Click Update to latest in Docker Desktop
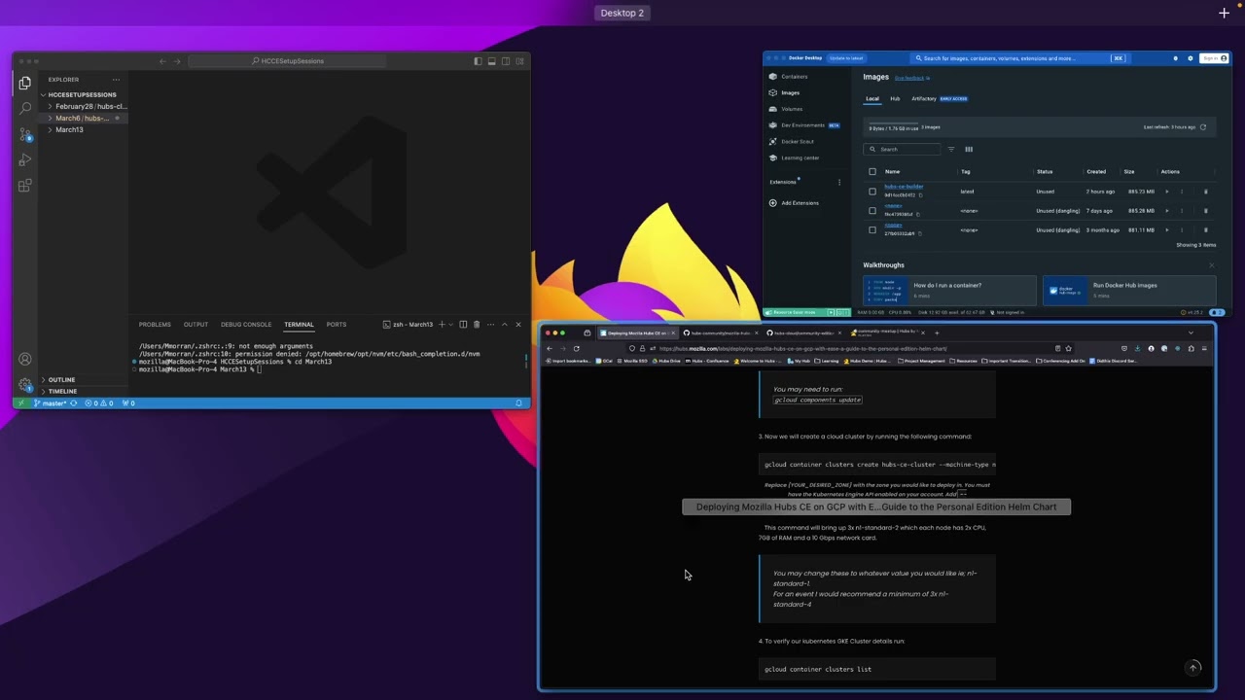This screenshot has height=700, width=1245. (x=846, y=58)
